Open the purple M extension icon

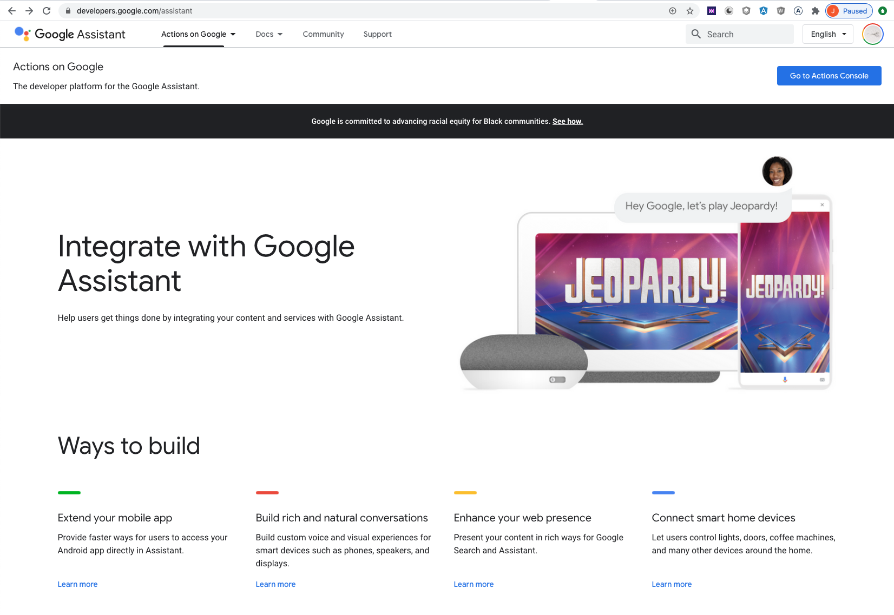(x=712, y=11)
